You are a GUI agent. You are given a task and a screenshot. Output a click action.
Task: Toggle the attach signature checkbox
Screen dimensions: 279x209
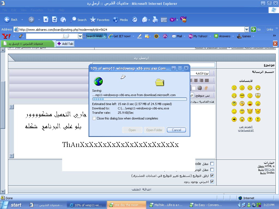click(x=212, y=176)
